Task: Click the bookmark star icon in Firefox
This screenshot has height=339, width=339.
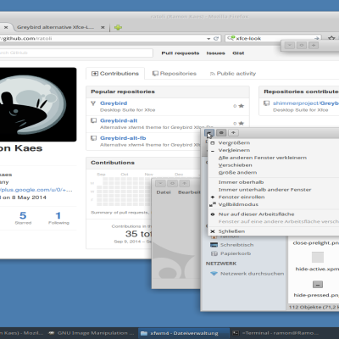Action: pos(331,38)
